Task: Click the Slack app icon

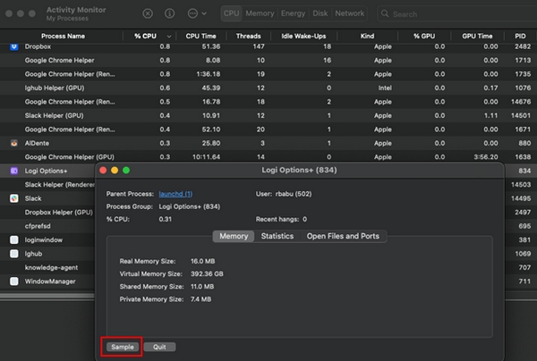Action: pyautogui.click(x=14, y=198)
